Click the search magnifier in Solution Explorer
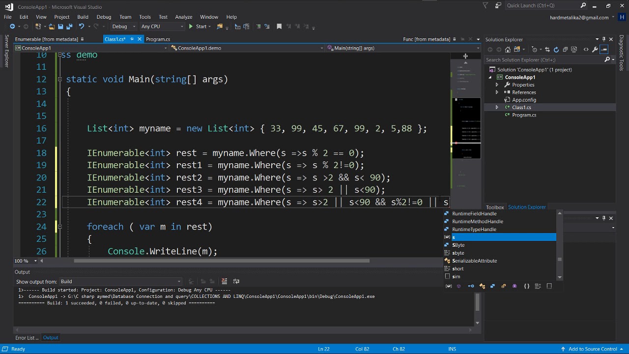This screenshot has height=354, width=629. [x=607, y=60]
